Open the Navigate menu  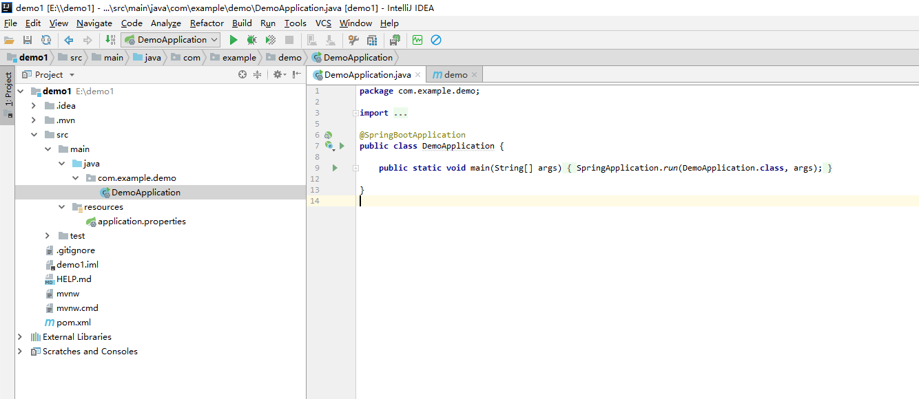pos(94,23)
